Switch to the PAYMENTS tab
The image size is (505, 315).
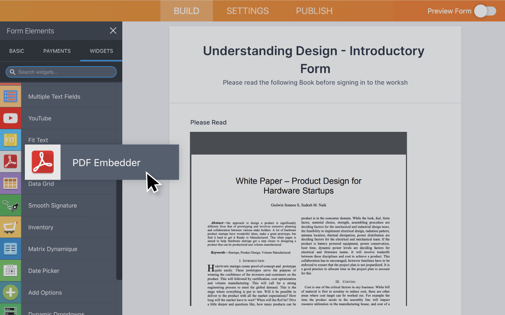click(57, 51)
